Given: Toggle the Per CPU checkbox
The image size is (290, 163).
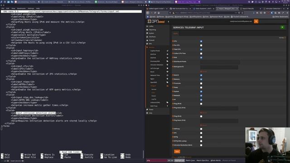Looking at the screenshot, I should pos(201,45).
